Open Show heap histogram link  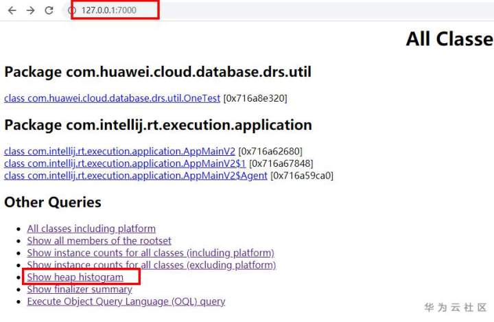(75, 277)
